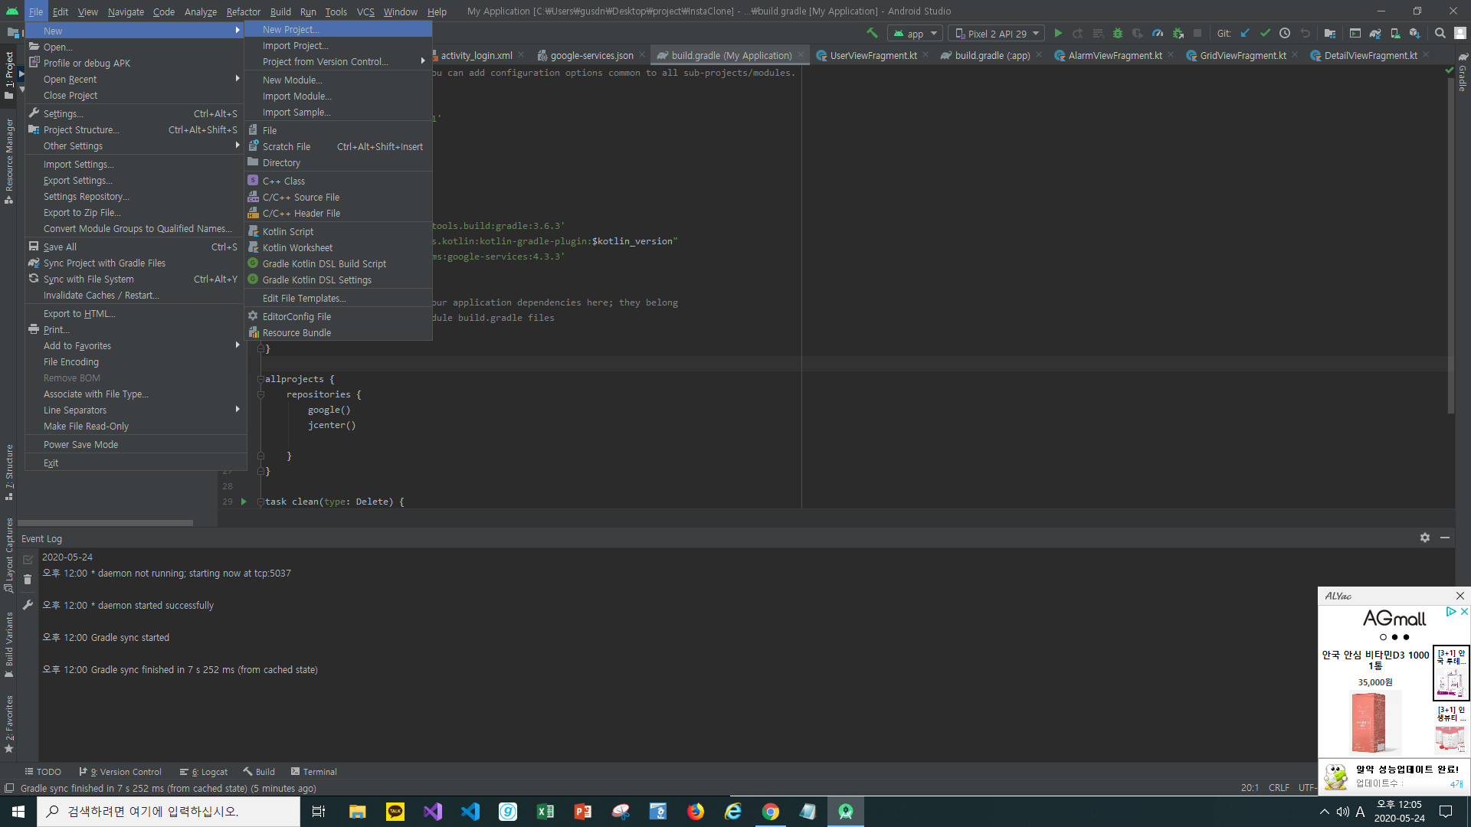The image size is (1471, 827).
Task: Click Git commit checkmark icon
Action: (x=1265, y=33)
